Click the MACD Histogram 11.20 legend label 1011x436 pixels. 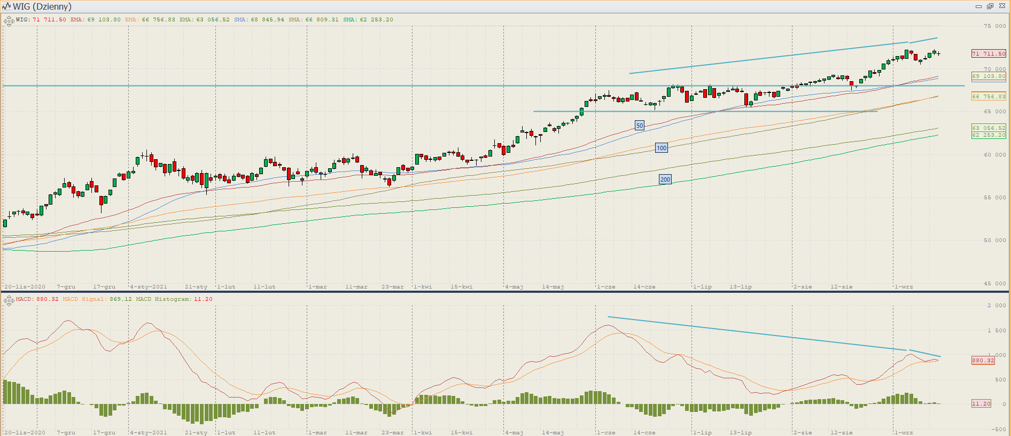[174, 299]
